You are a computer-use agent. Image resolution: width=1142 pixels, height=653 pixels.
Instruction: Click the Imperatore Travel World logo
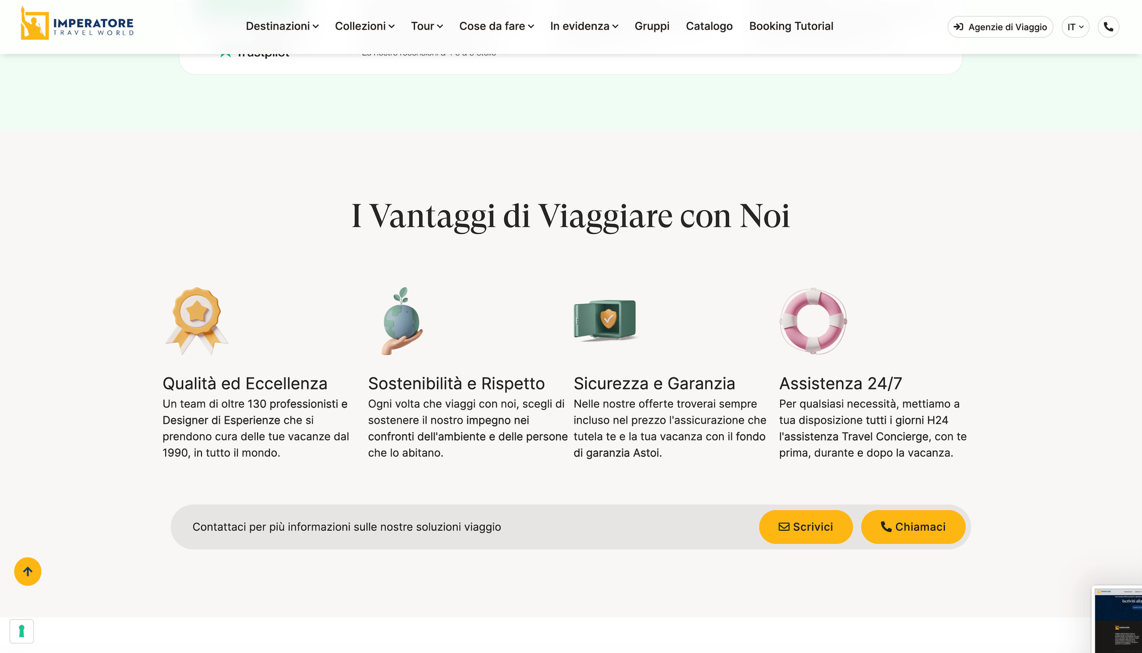(x=77, y=24)
